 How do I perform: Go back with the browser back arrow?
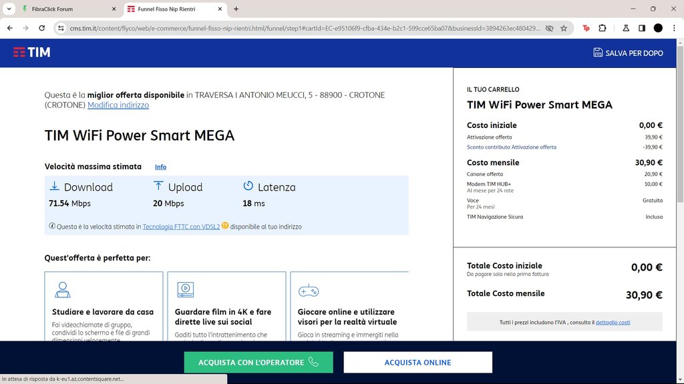coord(9,28)
